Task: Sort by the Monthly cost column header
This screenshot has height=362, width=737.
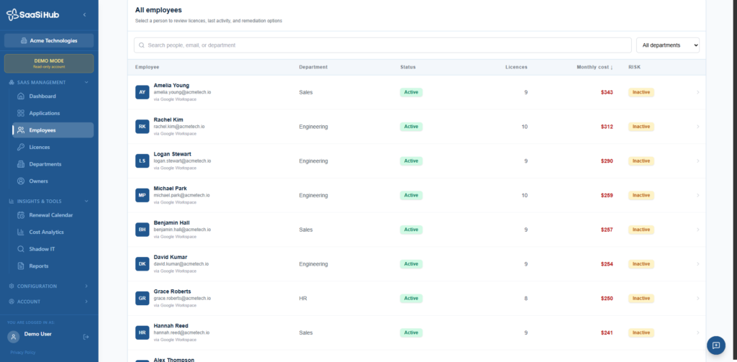Action: point(594,67)
